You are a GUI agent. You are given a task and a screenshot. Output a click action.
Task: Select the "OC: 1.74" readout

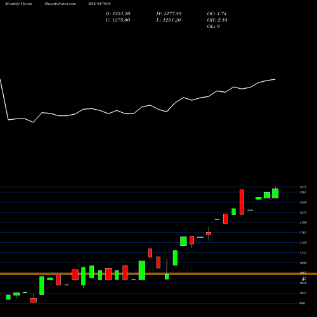217,14
